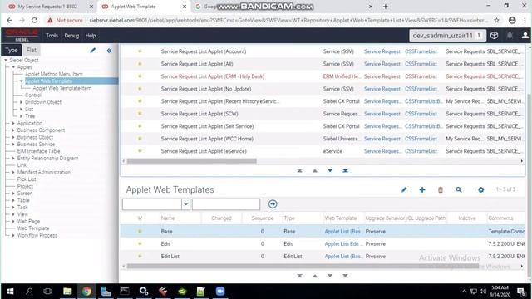Click the edit pencil in Applet Web Templates

pyautogui.click(x=404, y=190)
